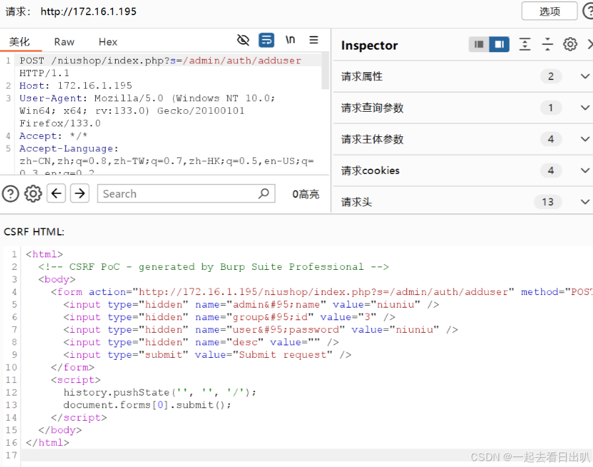Open search settings gear icon
The width and height of the screenshot is (593, 467).
pyautogui.click(x=33, y=194)
